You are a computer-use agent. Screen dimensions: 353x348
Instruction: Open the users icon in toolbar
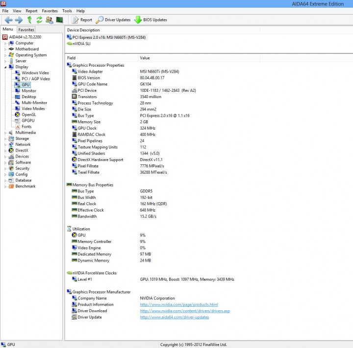point(50,20)
